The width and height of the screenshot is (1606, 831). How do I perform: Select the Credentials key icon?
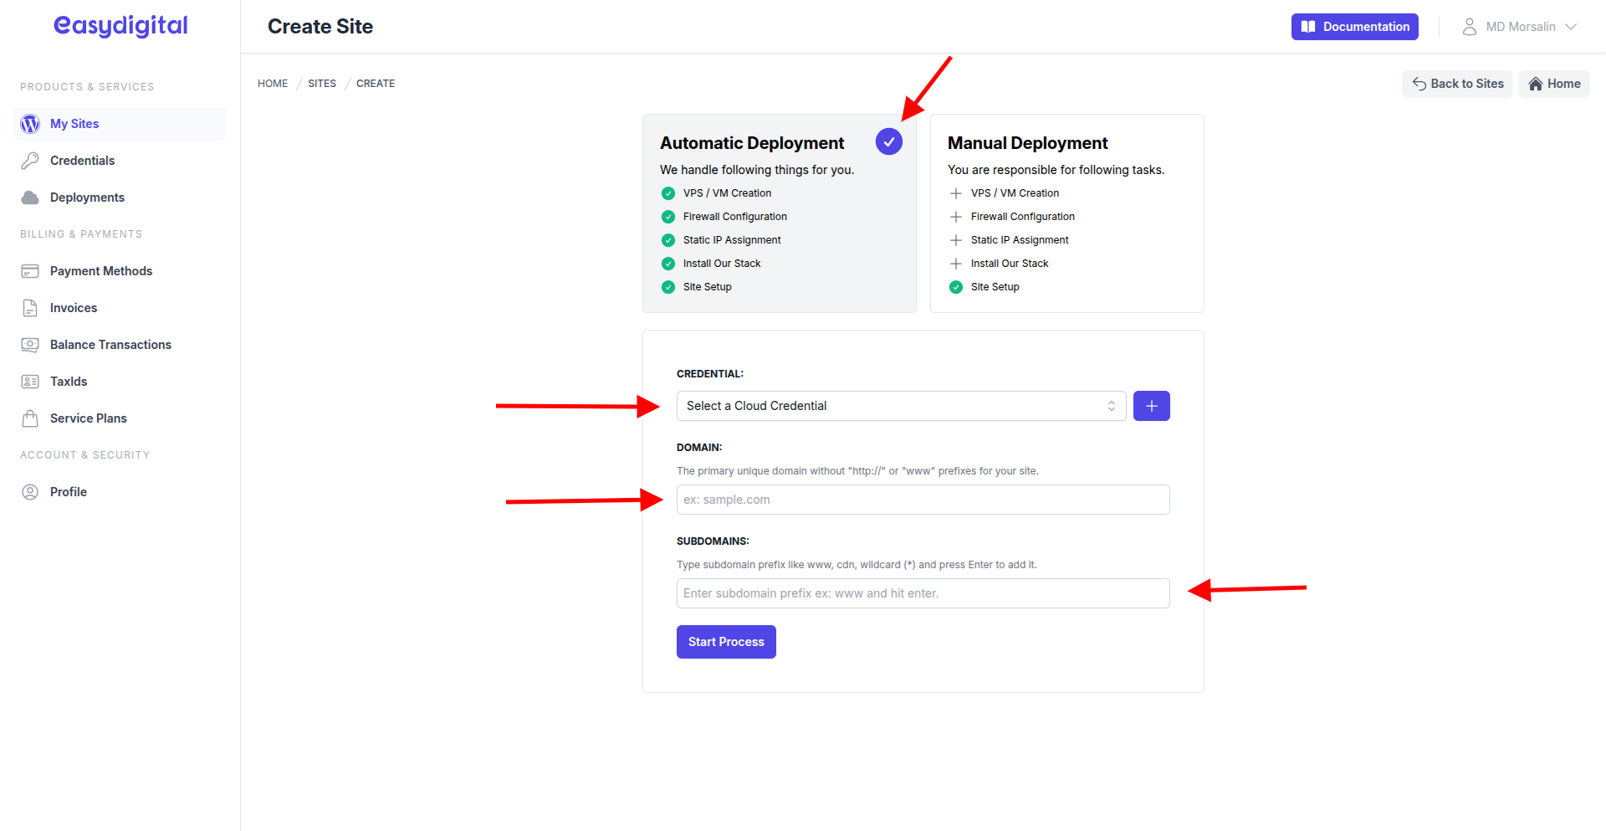click(x=30, y=160)
